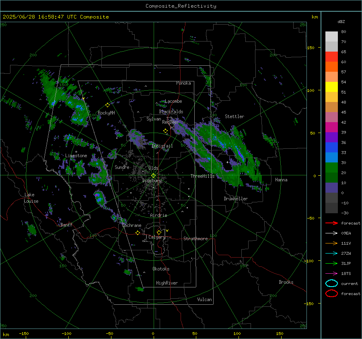The image size is (362, 339).
Task: Click the km unit label at top right
Action: coord(315,17)
